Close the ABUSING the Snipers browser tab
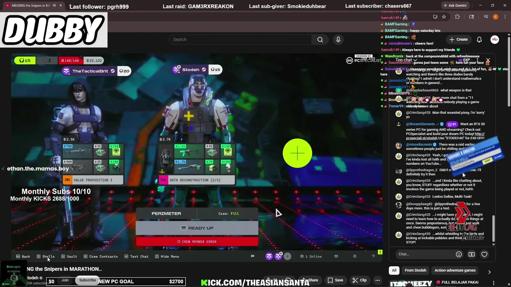Image resolution: width=511 pixels, height=287 pixels. click(x=61, y=6)
